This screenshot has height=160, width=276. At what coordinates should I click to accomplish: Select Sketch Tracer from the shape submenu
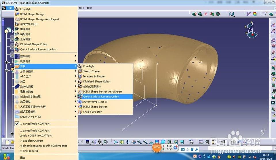tap(92, 71)
